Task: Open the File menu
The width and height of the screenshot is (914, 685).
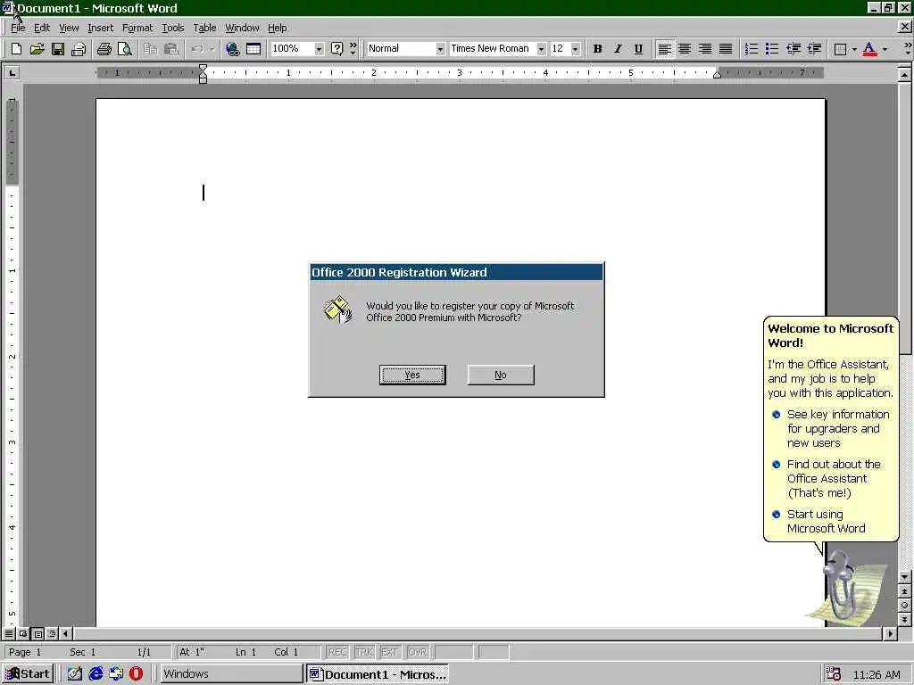Action: click(x=18, y=28)
